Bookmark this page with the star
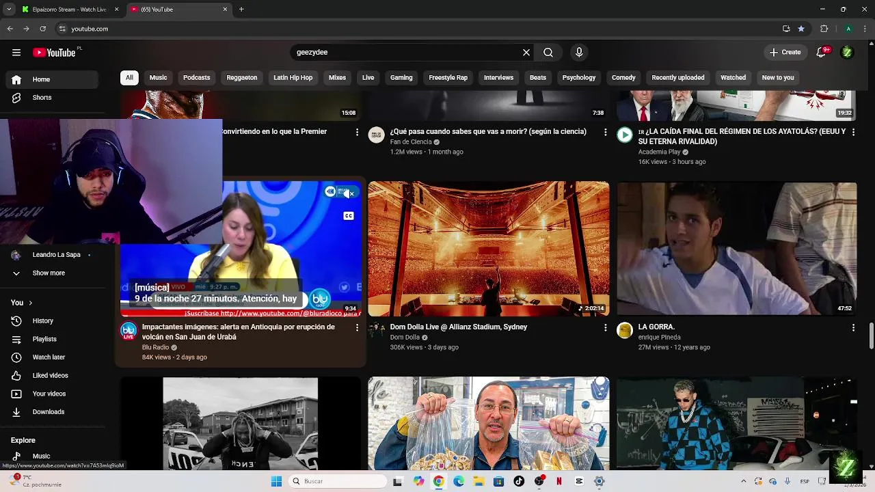Image resolution: width=875 pixels, height=492 pixels. pyautogui.click(x=801, y=29)
